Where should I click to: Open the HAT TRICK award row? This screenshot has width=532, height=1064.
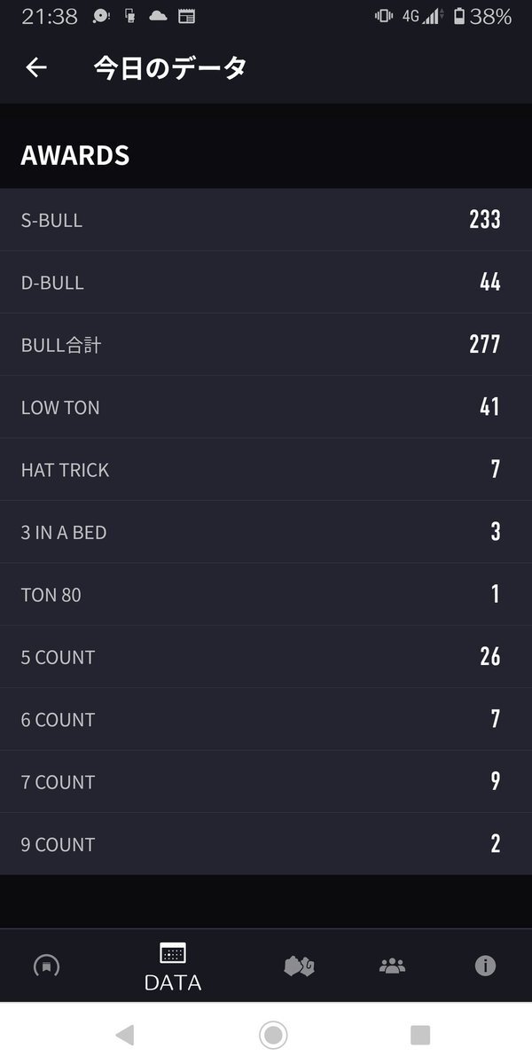point(266,470)
